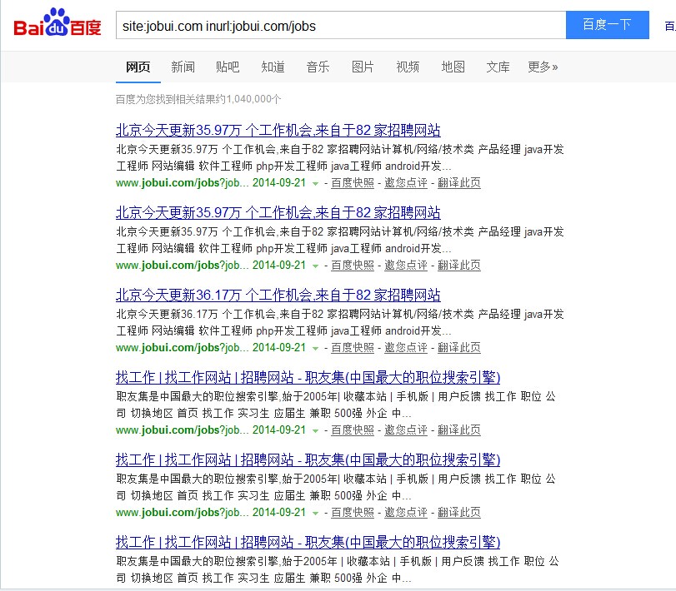Open 百度快照 for the fifth result 找工作
Viewport: 676px width, 591px height.
tap(353, 513)
